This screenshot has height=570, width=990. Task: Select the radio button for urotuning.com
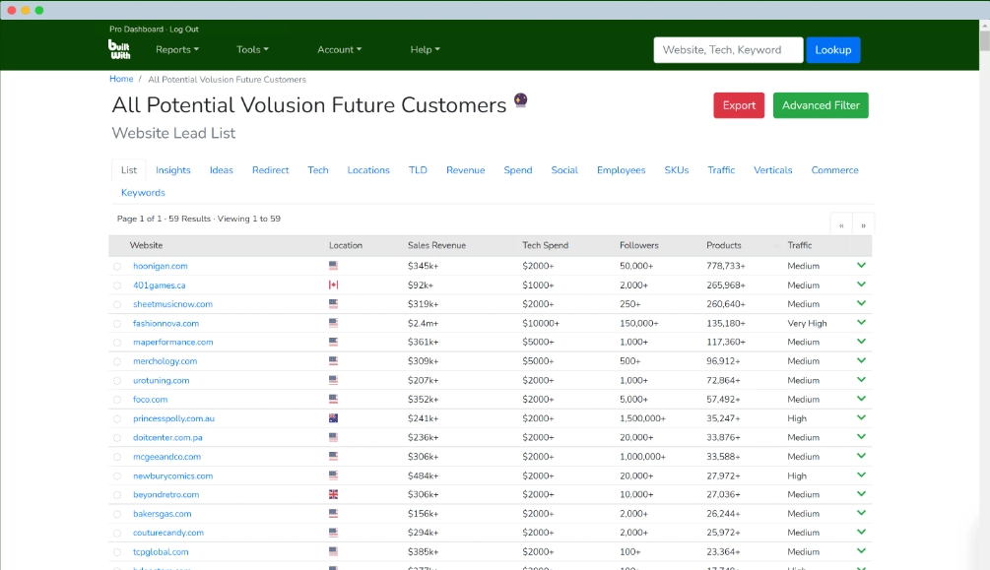coord(117,381)
